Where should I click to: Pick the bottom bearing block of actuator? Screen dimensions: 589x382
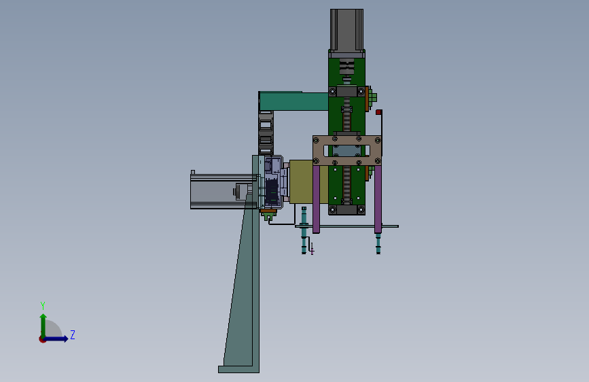(x=346, y=210)
